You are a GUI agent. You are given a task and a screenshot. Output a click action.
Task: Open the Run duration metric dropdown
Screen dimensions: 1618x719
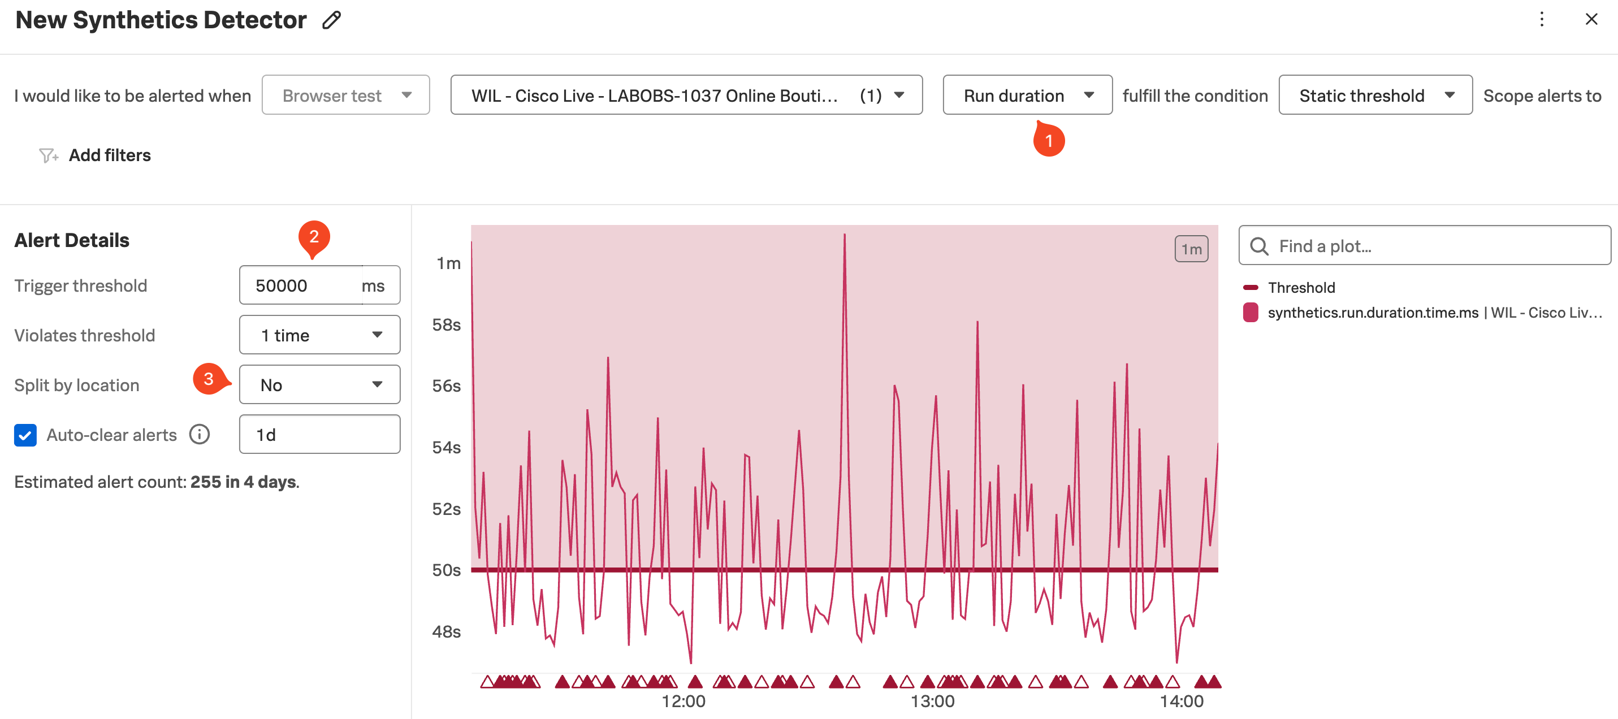pos(1027,96)
